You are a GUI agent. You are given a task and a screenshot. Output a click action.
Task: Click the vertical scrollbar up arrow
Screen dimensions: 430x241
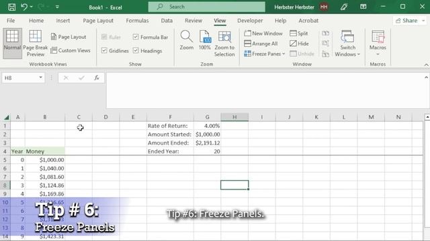tap(427, 117)
